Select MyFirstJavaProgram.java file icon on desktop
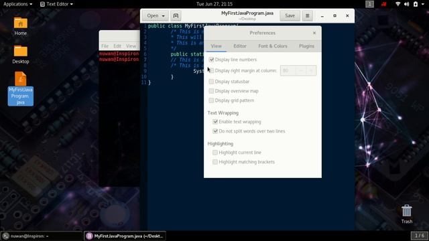 click(21, 79)
